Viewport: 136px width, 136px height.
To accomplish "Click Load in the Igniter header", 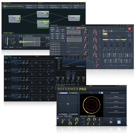I will click(x=68, y=56).
